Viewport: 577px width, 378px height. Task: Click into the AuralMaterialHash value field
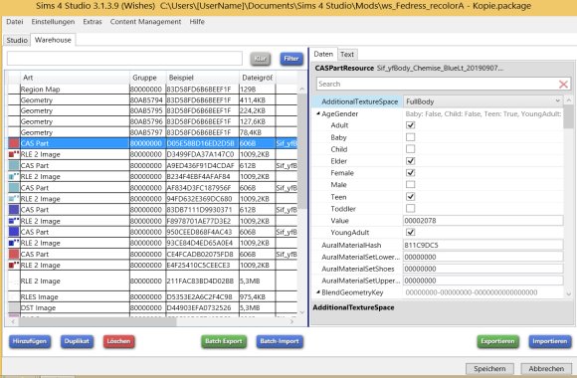click(x=482, y=245)
